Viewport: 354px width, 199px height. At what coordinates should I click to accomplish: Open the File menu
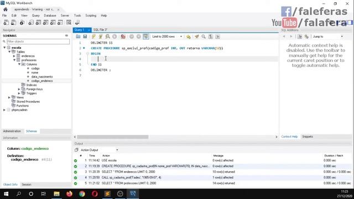pyautogui.click(x=4, y=15)
